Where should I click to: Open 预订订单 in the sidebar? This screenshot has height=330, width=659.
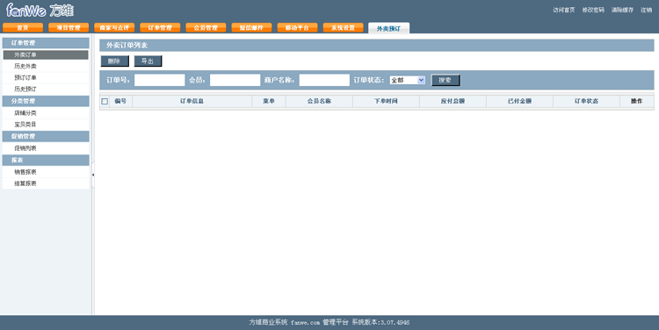point(46,77)
